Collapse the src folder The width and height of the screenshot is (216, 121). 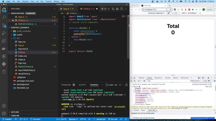tap(11, 38)
